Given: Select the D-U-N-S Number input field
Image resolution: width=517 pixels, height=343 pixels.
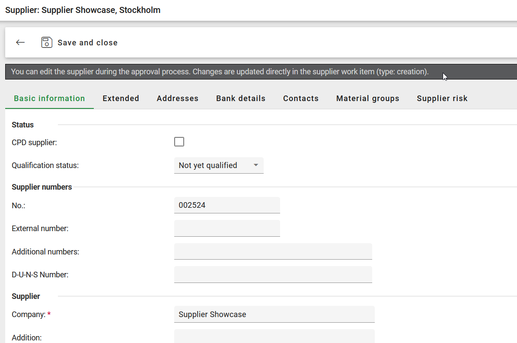Looking at the screenshot, I should point(273,274).
